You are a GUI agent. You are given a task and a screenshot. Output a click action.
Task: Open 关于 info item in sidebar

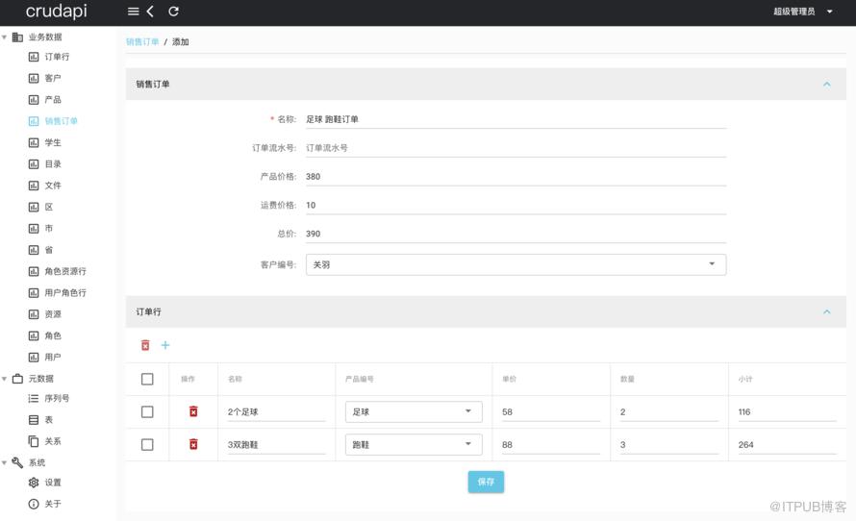45,504
